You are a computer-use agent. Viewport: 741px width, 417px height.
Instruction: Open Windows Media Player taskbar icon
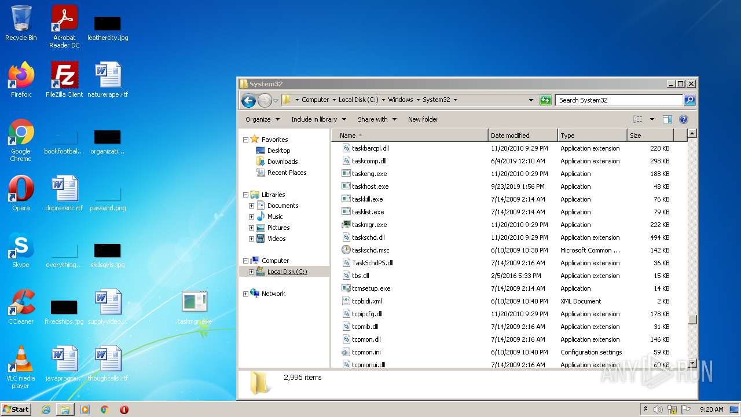pyautogui.click(x=85, y=409)
